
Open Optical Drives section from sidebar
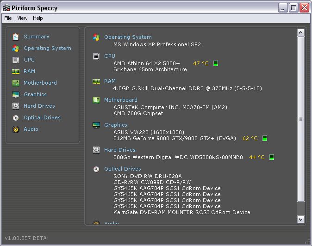click(42, 117)
